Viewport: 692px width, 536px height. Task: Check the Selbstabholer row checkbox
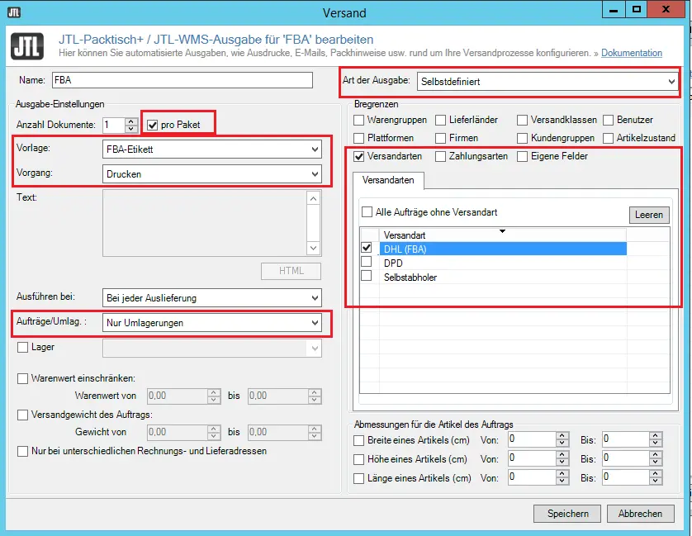coord(367,276)
